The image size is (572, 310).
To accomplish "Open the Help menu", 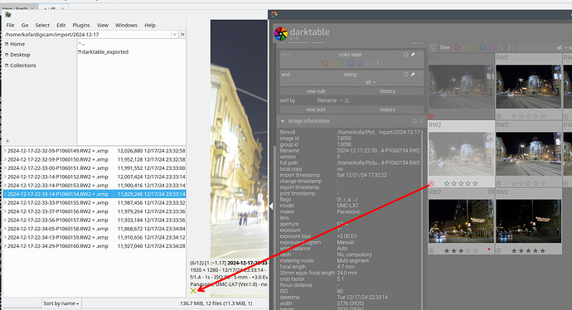I will (150, 25).
